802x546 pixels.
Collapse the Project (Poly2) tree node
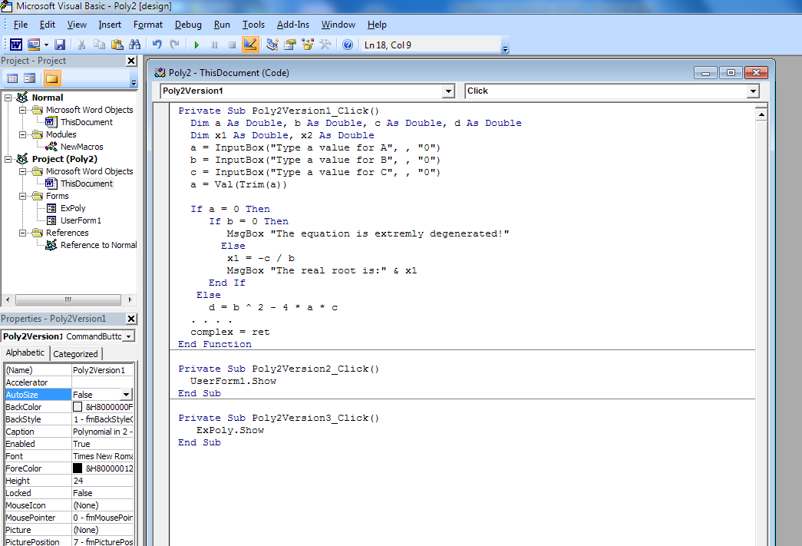(x=8, y=159)
